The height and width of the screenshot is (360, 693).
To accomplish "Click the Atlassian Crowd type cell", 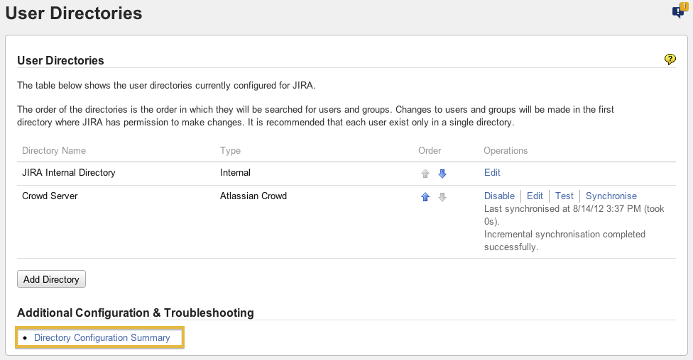I will (x=253, y=196).
